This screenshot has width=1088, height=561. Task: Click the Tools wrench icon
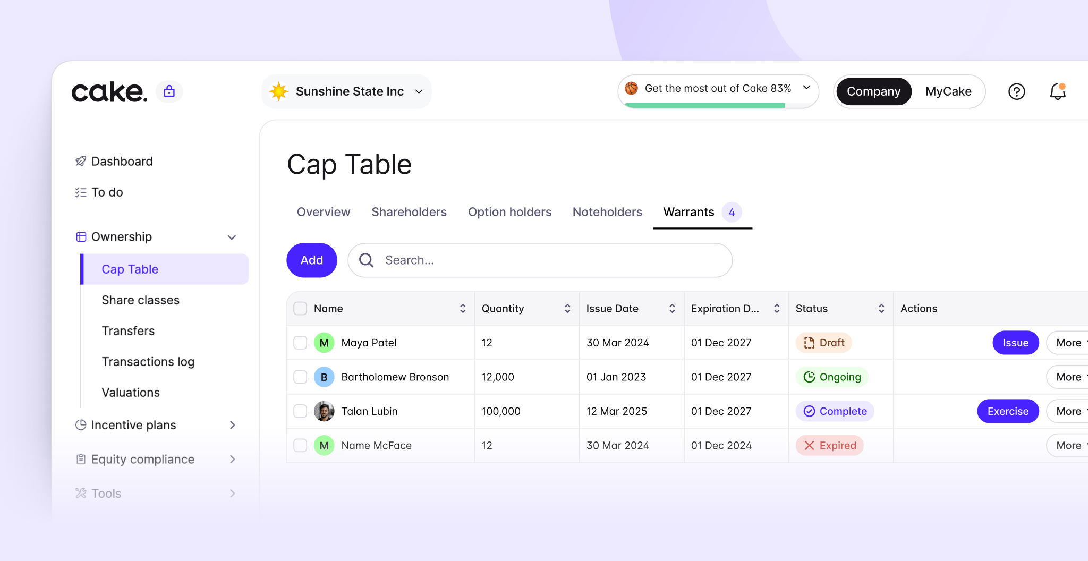(x=81, y=493)
